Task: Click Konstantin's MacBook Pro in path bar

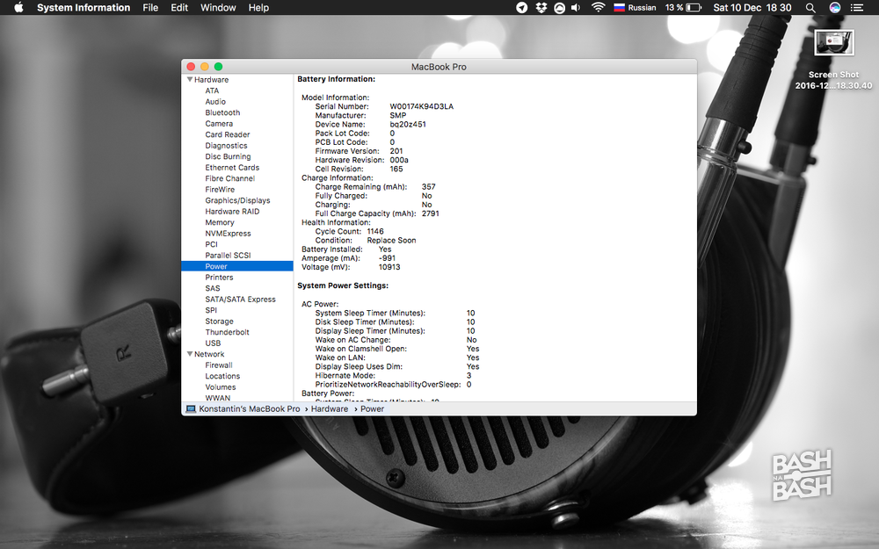Action: pyautogui.click(x=250, y=409)
